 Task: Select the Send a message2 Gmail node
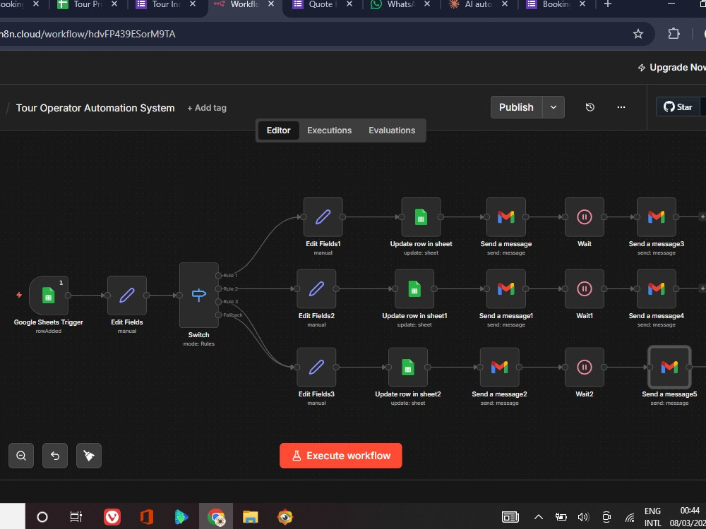499,367
